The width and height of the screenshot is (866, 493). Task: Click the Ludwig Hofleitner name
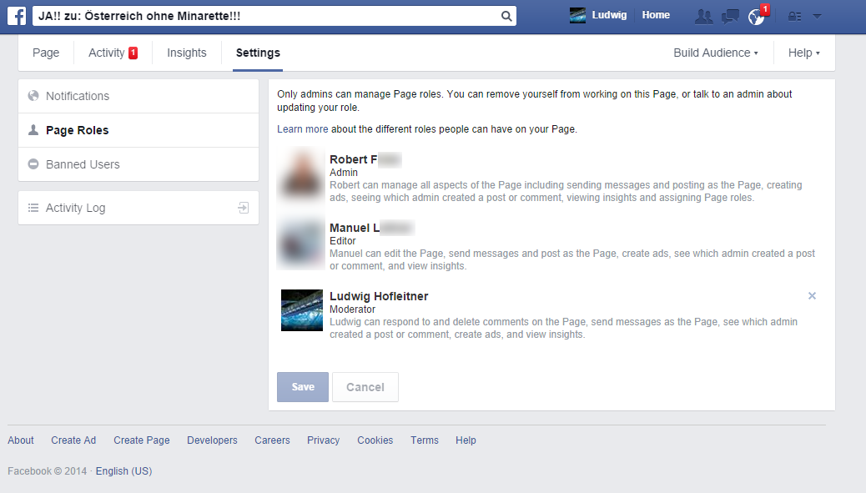[x=379, y=296]
